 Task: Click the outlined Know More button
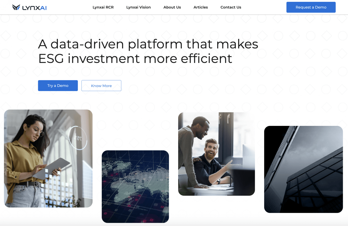click(101, 86)
